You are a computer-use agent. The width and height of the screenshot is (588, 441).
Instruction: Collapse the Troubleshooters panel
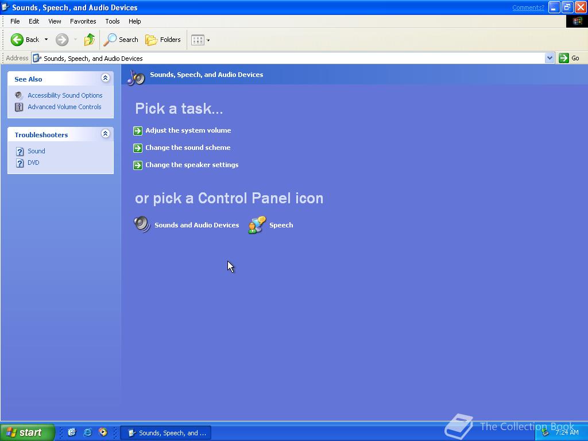[106, 133]
